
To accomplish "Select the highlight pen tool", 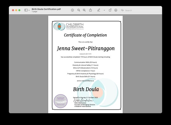I will (99, 10).
